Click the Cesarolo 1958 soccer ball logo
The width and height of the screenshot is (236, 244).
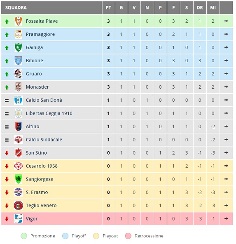coord(19,166)
